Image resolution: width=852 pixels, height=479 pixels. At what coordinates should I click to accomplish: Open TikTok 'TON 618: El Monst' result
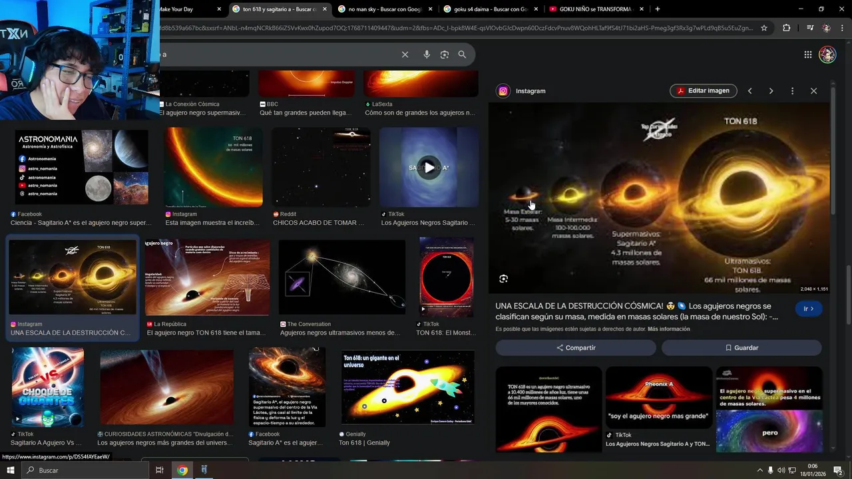[446, 277]
